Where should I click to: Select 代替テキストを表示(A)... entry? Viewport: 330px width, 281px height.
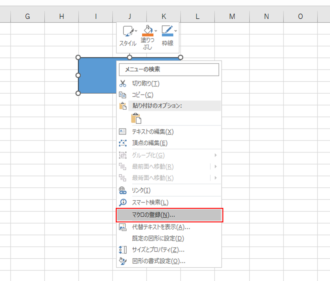(169, 227)
